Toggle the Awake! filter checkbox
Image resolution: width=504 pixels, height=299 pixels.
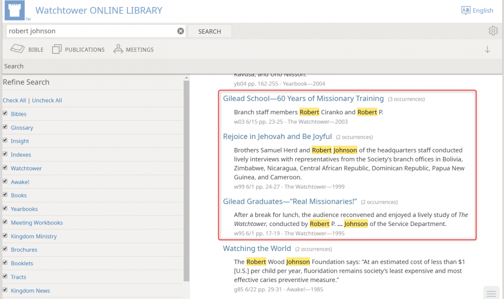click(x=6, y=182)
